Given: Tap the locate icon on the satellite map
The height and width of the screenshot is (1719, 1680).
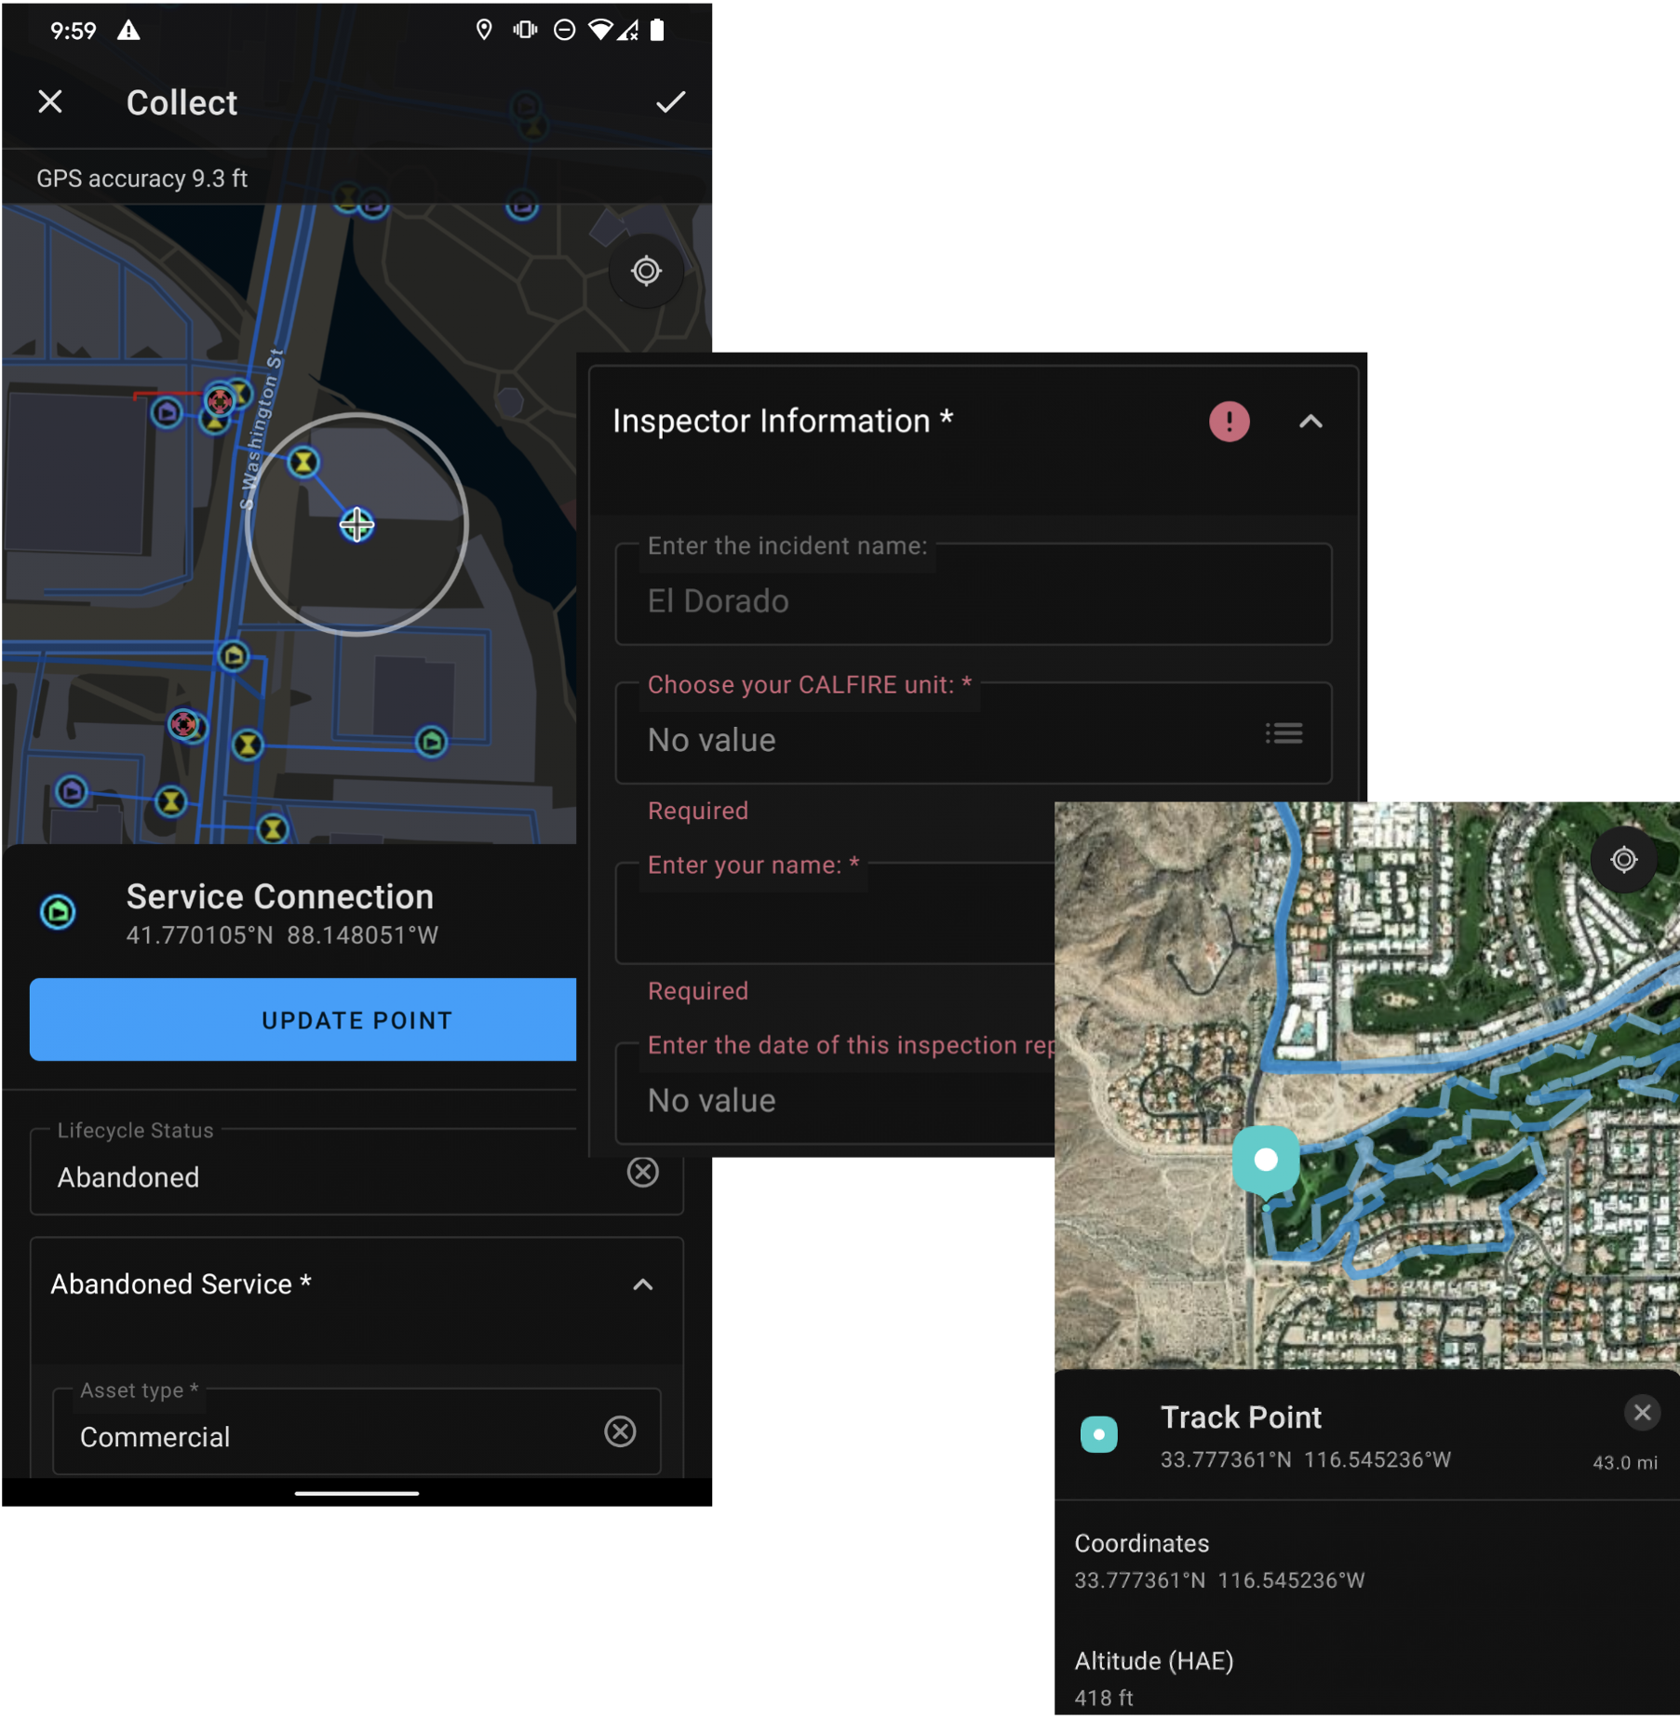Looking at the screenshot, I should [x=1623, y=860].
